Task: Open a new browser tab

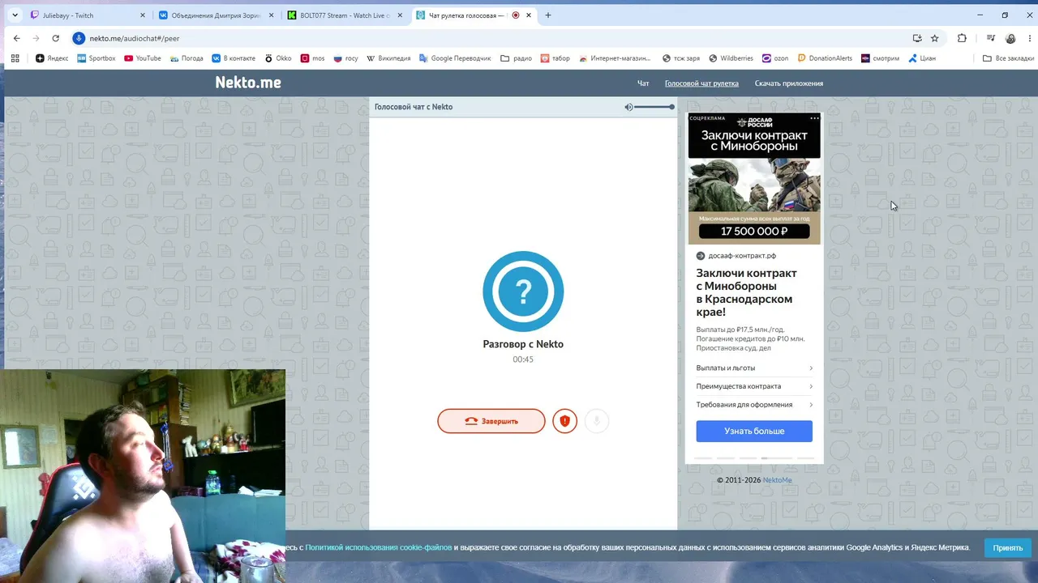Action: coord(548,15)
